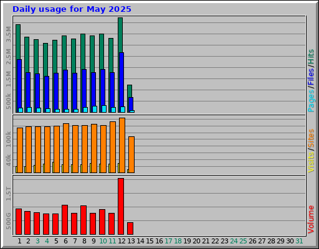
Task: Click the orange sites bar for day 6
Action: tap(66, 148)
